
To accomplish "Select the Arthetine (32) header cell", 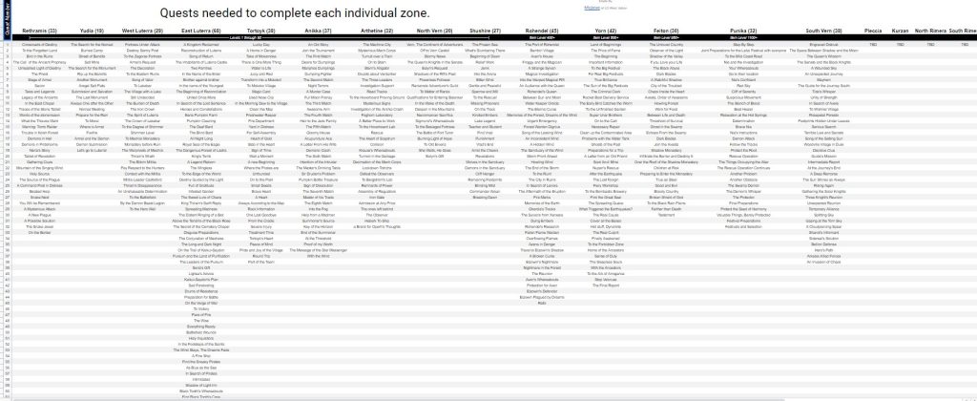I will coord(377,31).
